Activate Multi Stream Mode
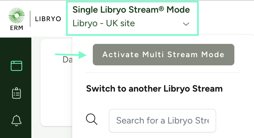The width and height of the screenshot is (254, 138). click(163, 55)
